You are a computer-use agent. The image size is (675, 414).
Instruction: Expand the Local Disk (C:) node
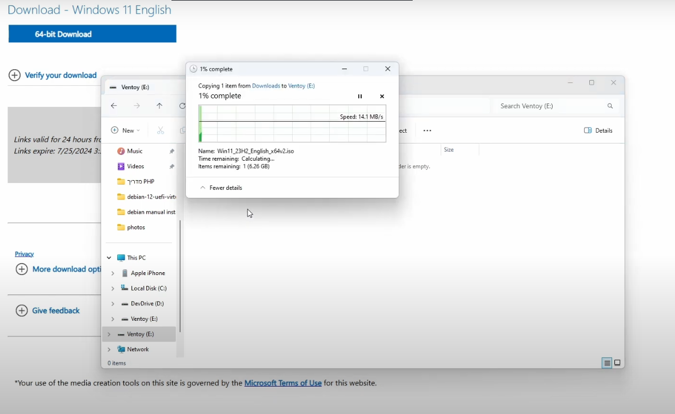click(113, 288)
